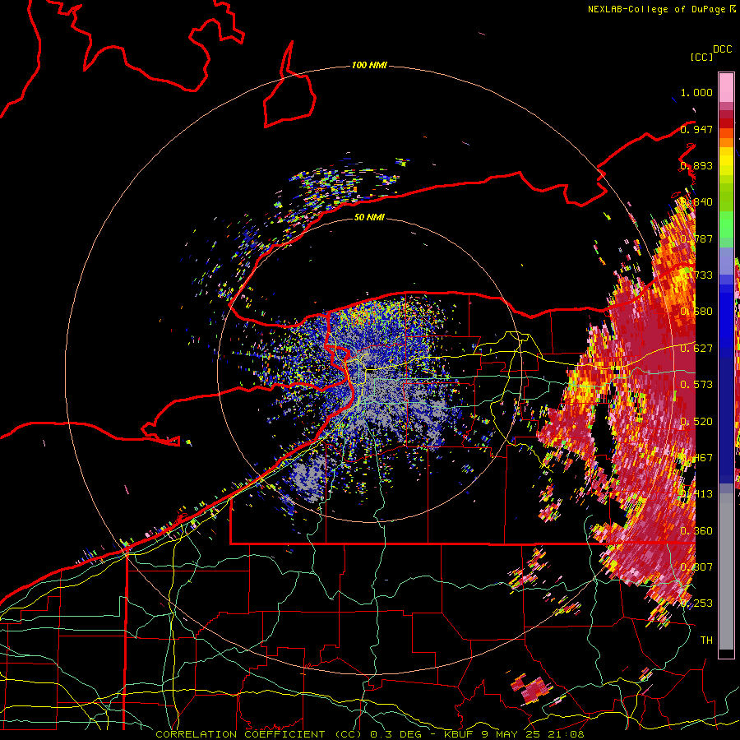Select the 0.253 scale value
The image size is (740, 740).
click(696, 604)
